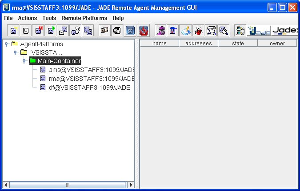This screenshot has height=191, width=300.
Task: Click the Load Agent folder-face icon
Action: tap(104, 30)
